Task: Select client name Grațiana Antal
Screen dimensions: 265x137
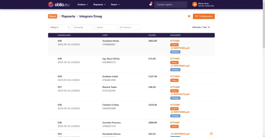Action: pos(110,76)
